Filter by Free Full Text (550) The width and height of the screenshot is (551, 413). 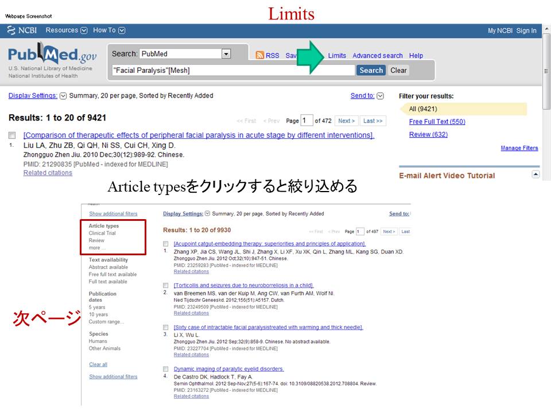pos(437,122)
